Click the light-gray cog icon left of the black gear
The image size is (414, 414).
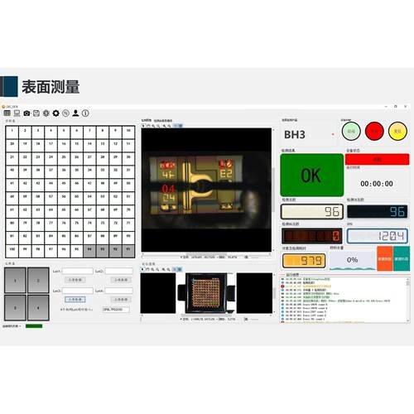click(x=46, y=113)
